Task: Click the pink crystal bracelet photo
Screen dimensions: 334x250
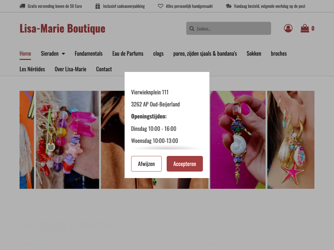Action: pyautogui.click(x=67, y=140)
